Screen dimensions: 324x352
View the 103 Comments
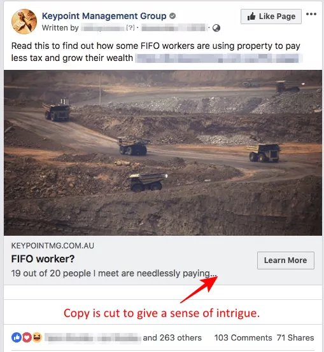pyautogui.click(x=243, y=337)
